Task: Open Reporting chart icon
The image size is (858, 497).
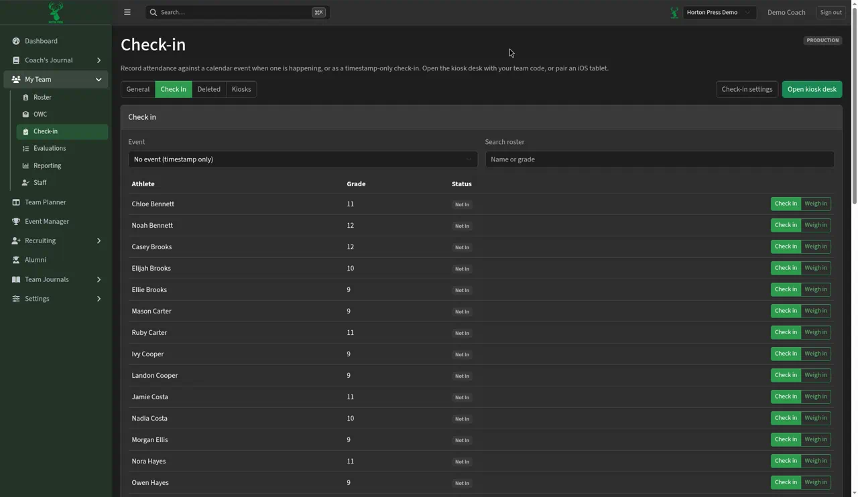Action: (x=25, y=166)
